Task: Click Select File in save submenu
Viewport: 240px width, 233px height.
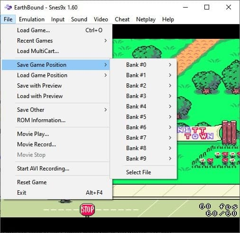Action: coord(144,172)
